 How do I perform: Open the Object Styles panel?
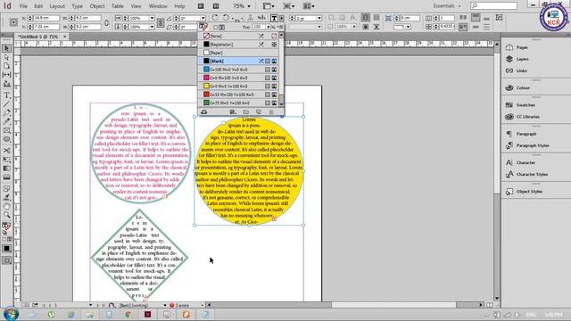point(529,192)
